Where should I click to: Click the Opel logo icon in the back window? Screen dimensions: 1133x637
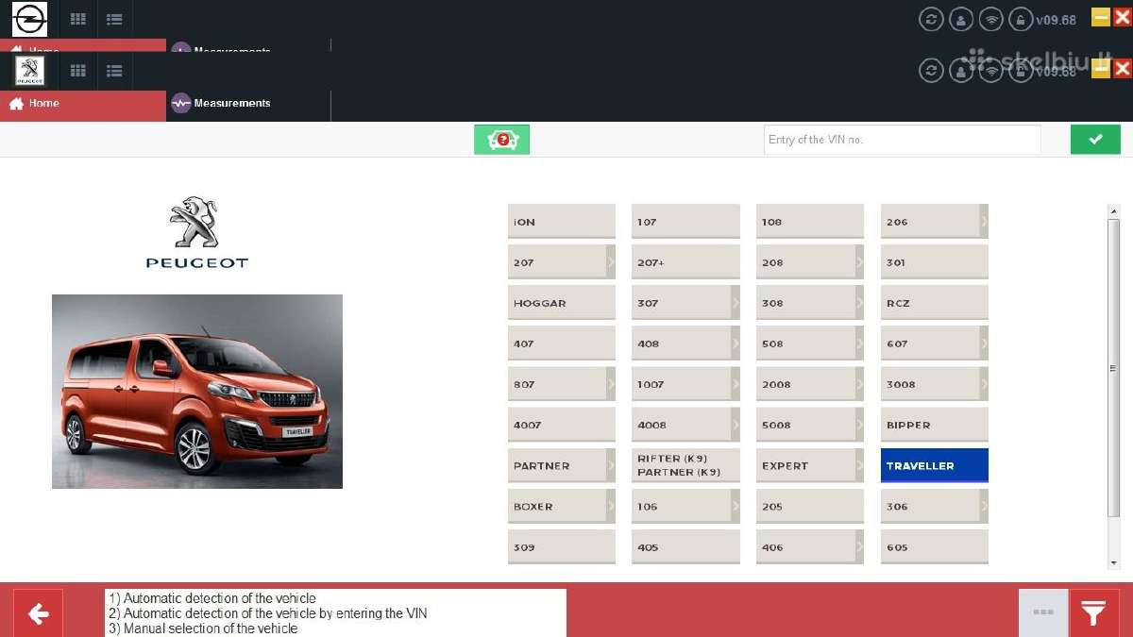29,19
